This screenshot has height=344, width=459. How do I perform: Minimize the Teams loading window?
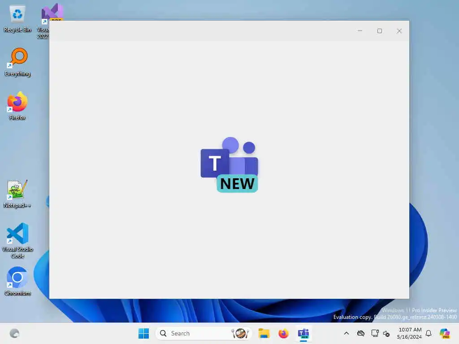click(x=360, y=31)
